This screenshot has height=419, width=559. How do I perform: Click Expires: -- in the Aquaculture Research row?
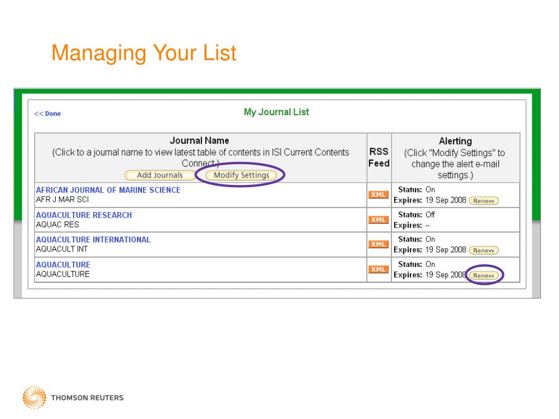(412, 225)
